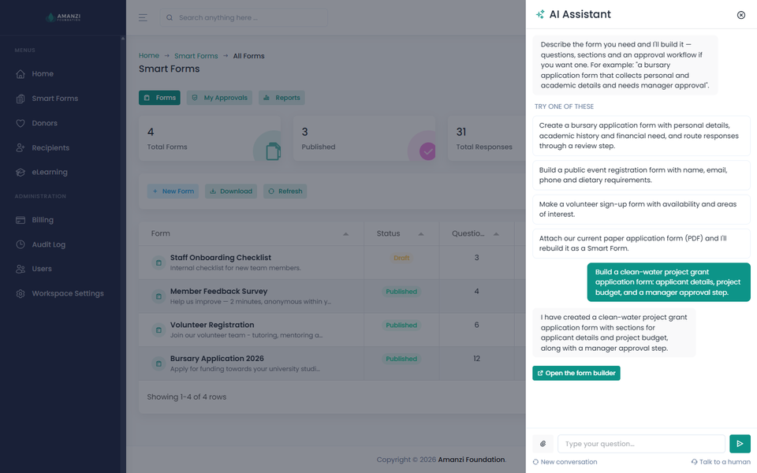757x473 pixels.
Task: Click Showing 1-4 of 4 rows text
Action: [x=186, y=397]
